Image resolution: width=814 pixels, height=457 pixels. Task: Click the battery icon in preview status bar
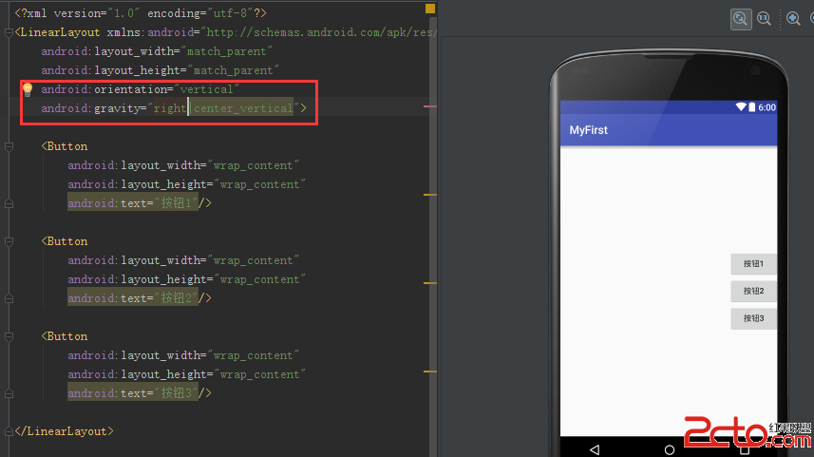point(751,107)
